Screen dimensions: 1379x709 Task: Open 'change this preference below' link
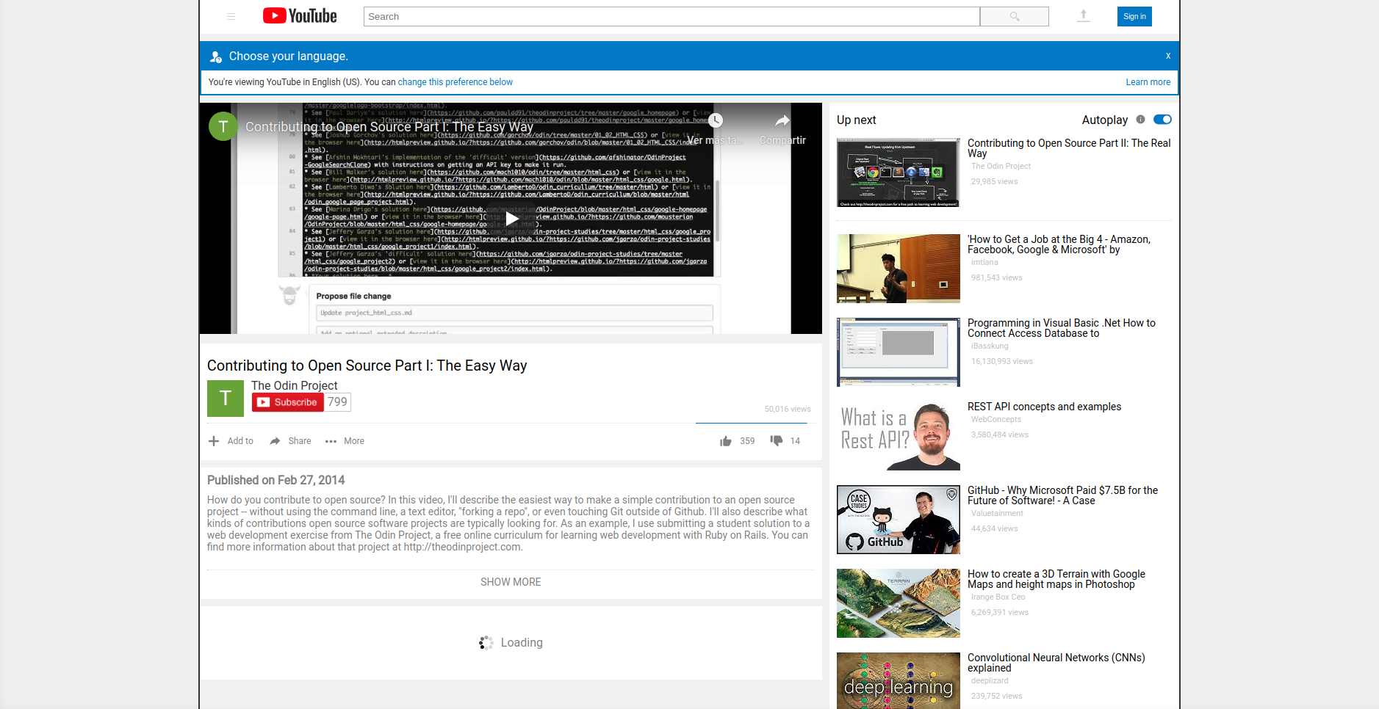tap(455, 82)
